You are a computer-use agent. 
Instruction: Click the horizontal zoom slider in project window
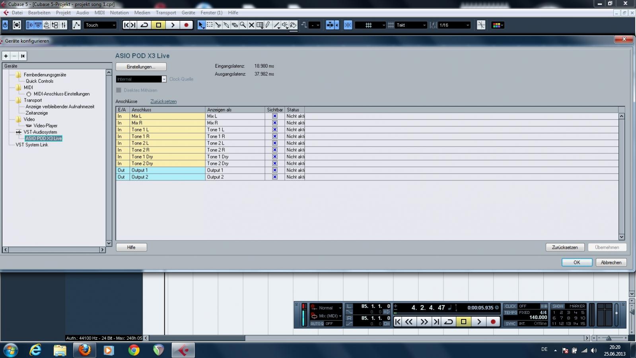(609, 338)
